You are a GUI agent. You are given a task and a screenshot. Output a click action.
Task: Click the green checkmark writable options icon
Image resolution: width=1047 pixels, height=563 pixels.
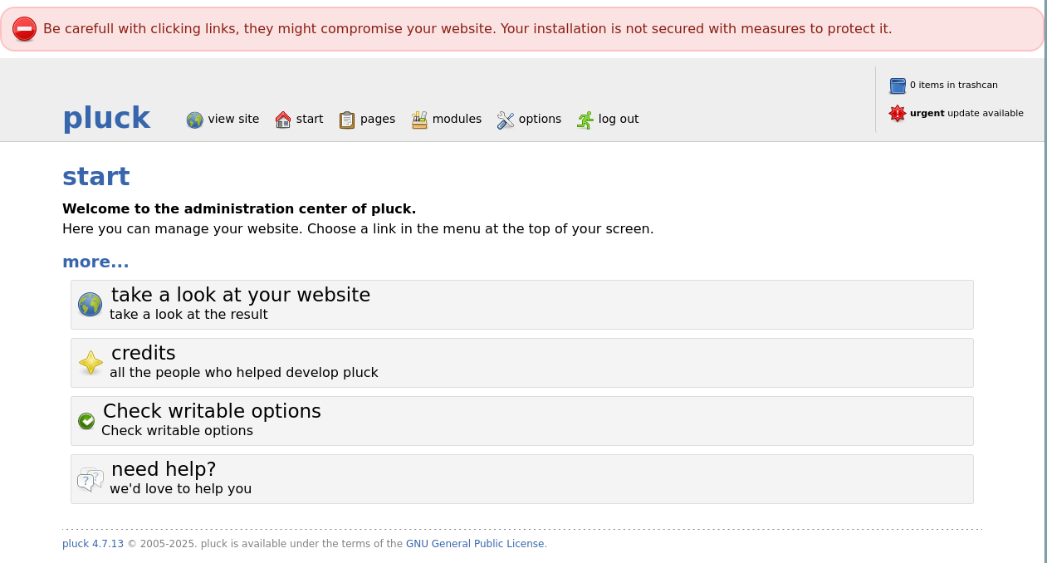tap(86, 421)
